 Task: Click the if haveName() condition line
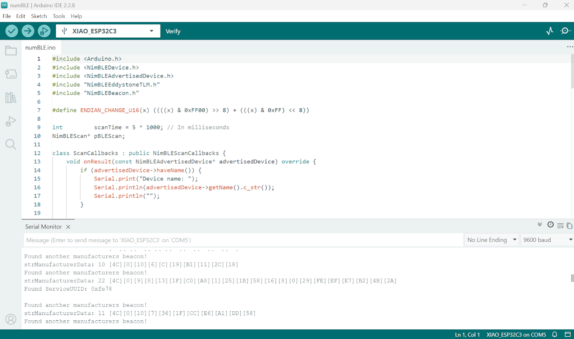[x=141, y=170]
